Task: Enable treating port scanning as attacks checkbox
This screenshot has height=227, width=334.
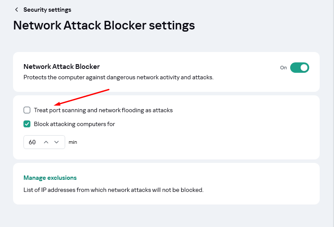Action: point(27,110)
